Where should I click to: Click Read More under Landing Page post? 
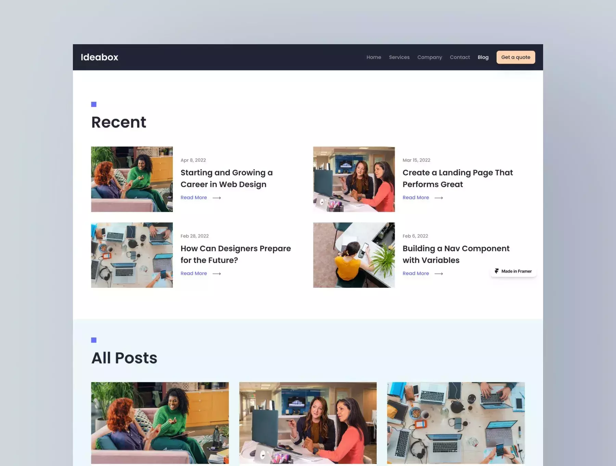point(416,198)
